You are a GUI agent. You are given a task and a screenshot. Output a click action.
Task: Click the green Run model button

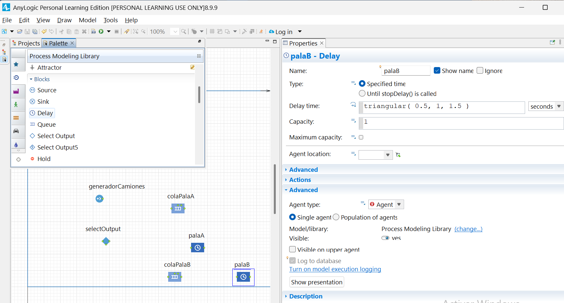pyautogui.click(x=101, y=31)
